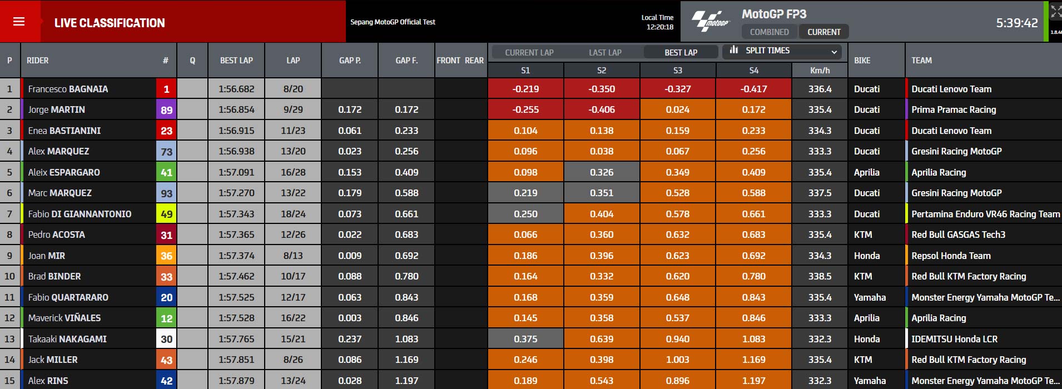Sort by RIDER column header

[x=38, y=60]
